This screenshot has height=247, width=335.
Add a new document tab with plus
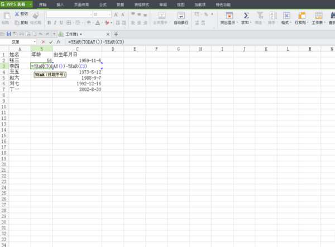[116, 34]
